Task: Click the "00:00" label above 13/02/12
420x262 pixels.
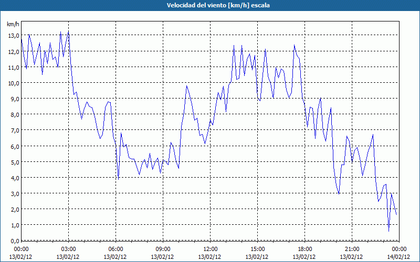Action: pos(21,249)
